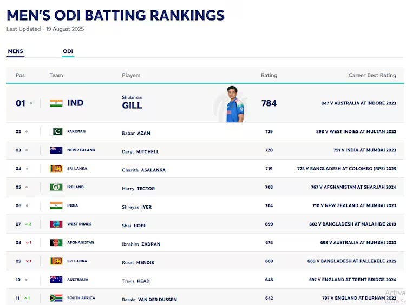The height and width of the screenshot is (305, 406).
Task: Click the India flag beside IND
Action: [56, 103]
